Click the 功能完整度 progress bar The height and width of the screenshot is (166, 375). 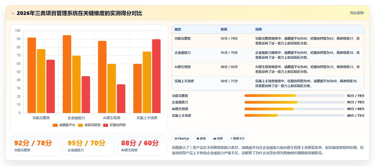(295, 96)
